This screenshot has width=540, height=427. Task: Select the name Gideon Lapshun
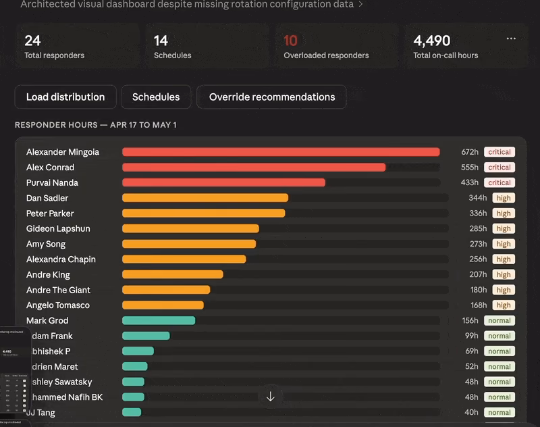coord(58,228)
